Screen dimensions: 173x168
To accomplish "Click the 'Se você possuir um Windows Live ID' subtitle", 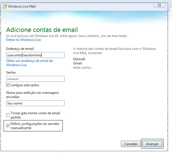I will (x=67, y=36).
